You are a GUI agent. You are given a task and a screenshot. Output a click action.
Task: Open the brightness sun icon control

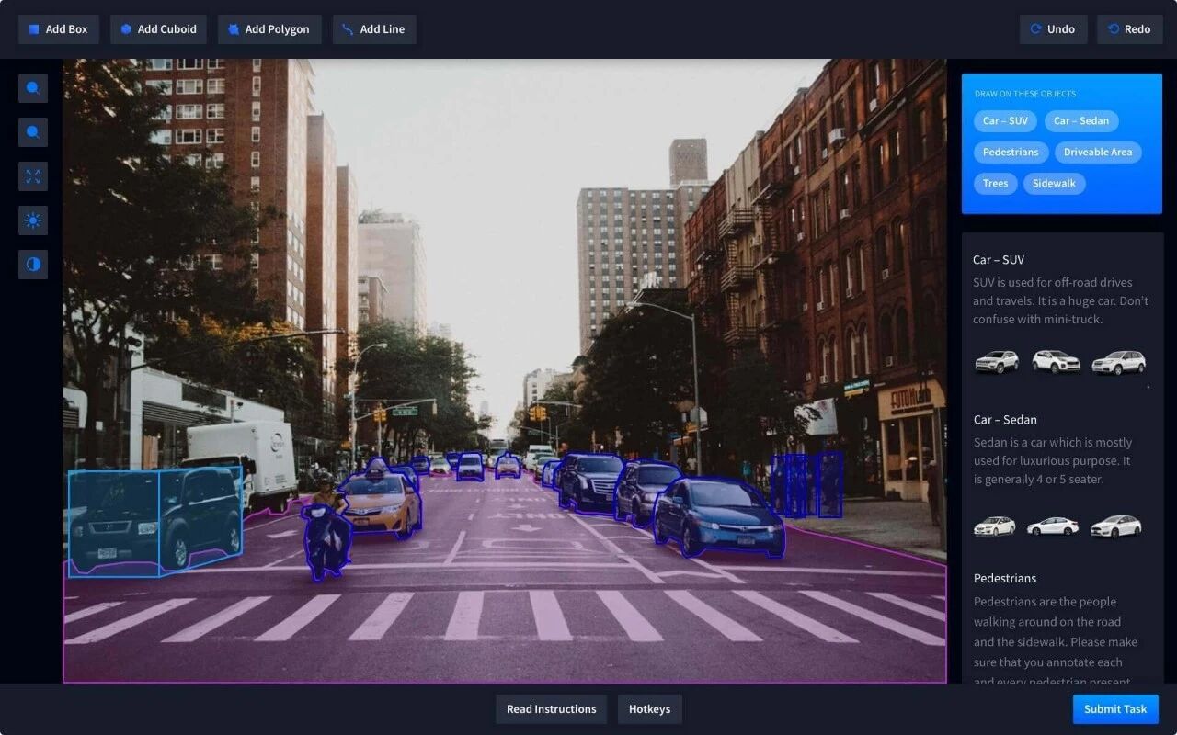[33, 220]
